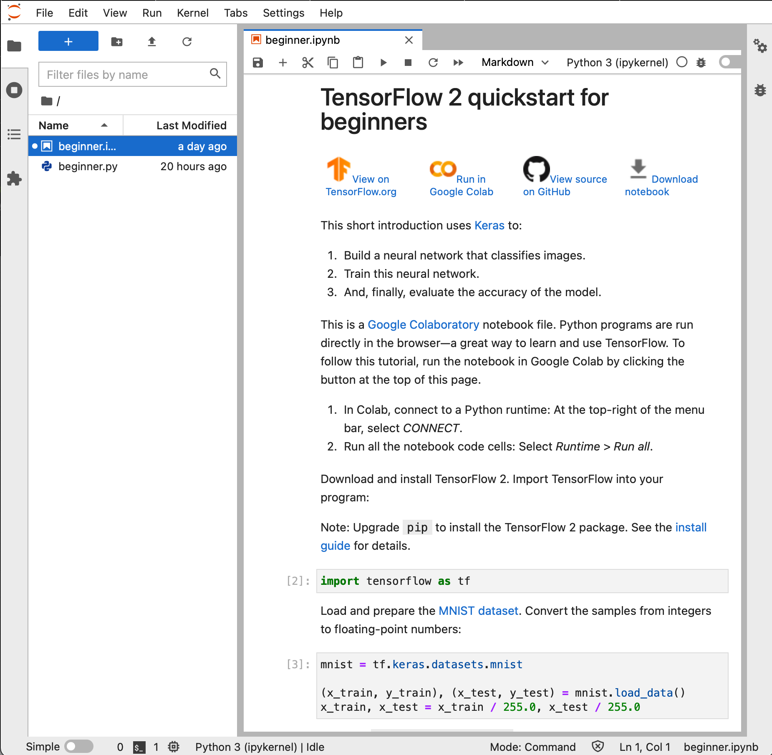Paste cells from clipboard

coord(358,63)
